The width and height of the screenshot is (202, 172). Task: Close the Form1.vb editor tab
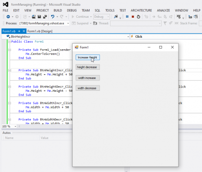(24, 31)
